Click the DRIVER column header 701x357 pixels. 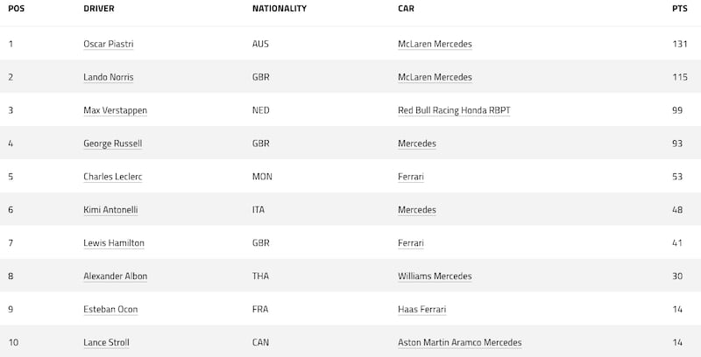click(x=99, y=9)
